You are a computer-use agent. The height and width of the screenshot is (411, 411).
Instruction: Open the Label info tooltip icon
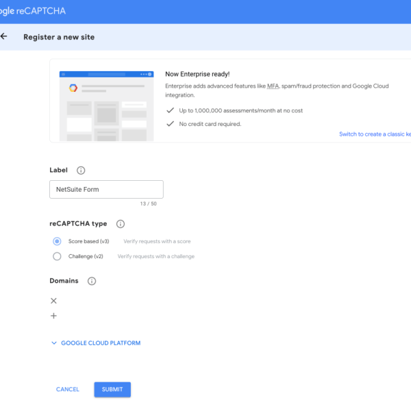click(x=81, y=171)
